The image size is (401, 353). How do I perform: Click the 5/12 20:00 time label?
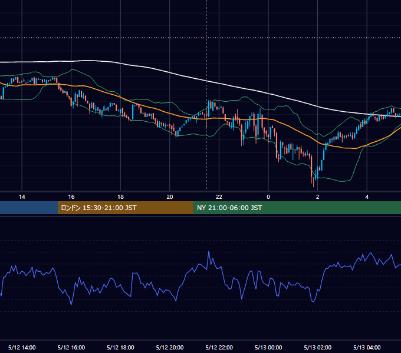(x=170, y=347)
